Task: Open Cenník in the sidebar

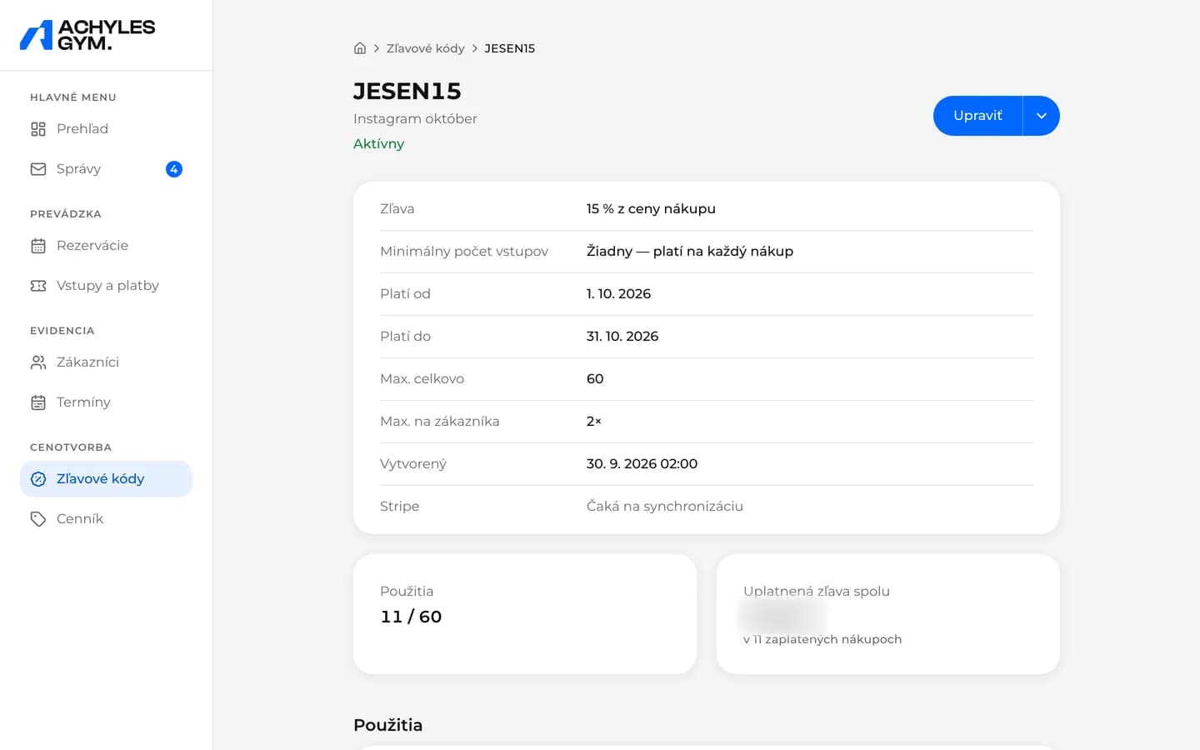Action: pos(106,519)
